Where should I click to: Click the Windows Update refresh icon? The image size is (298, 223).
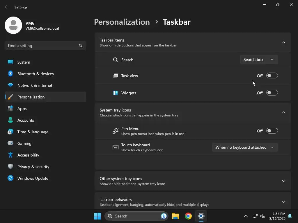(x=10, y=178)
